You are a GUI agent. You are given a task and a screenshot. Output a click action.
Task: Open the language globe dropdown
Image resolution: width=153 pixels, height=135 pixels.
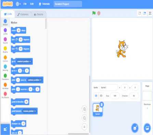click(x=18, y=4)
